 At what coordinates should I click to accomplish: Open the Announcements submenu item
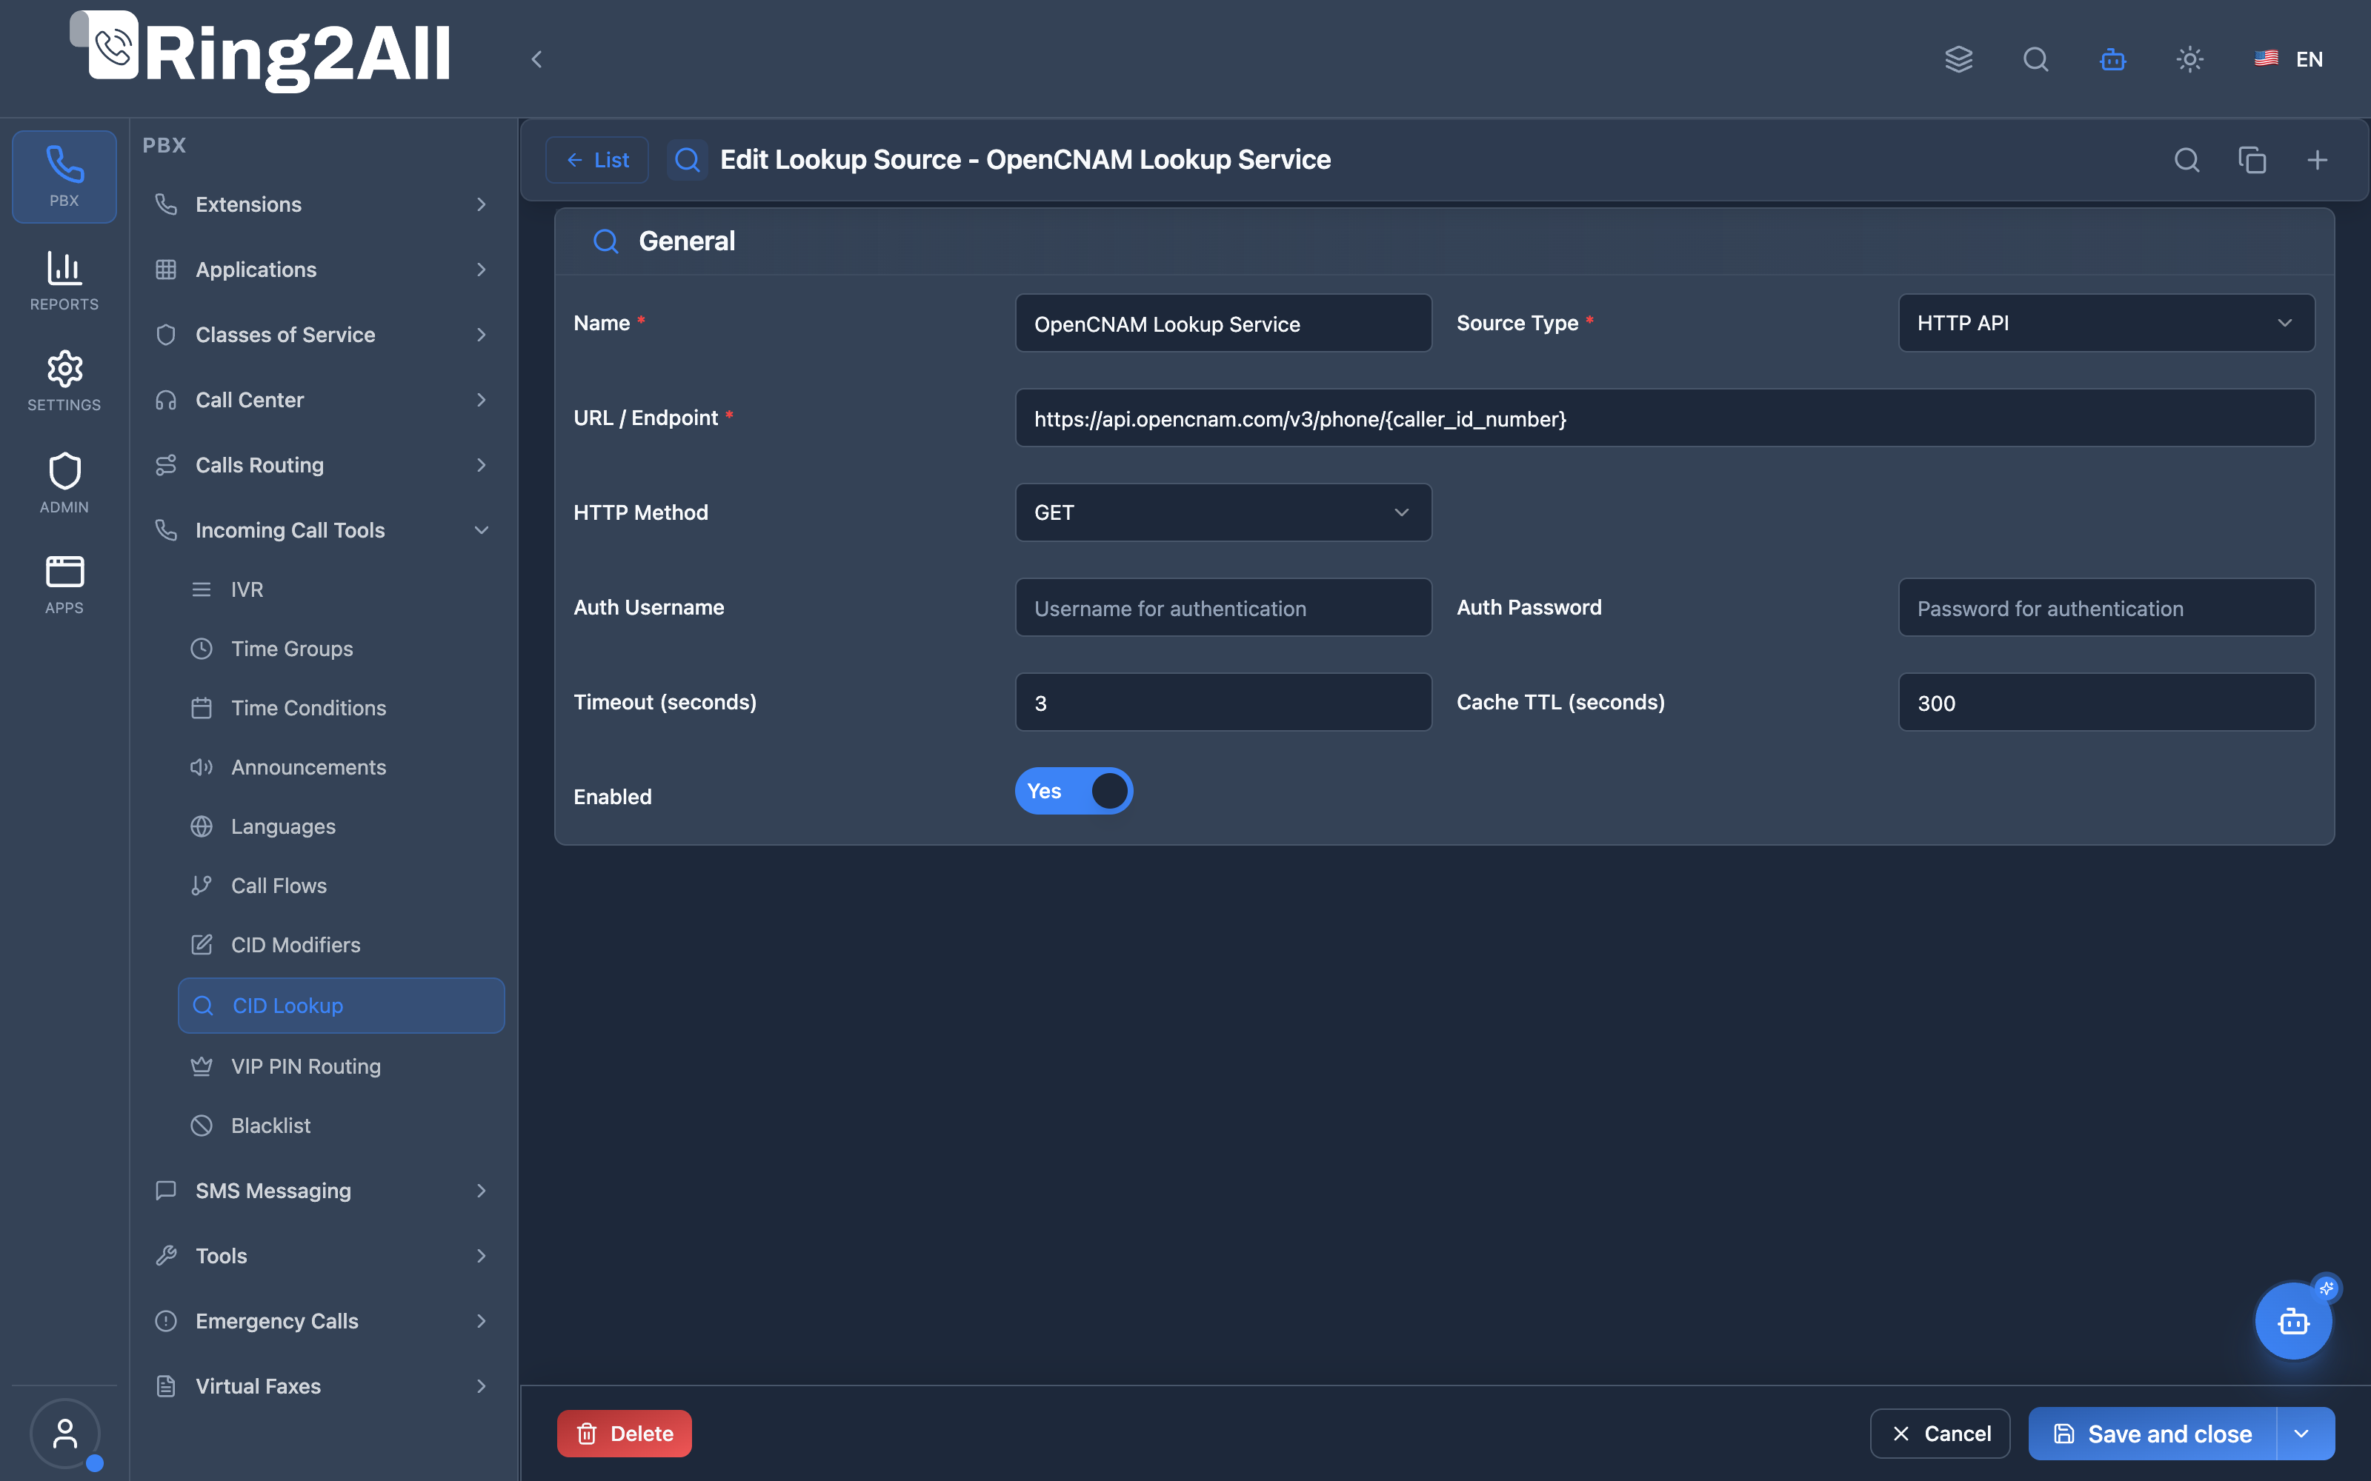pos(341,767)
